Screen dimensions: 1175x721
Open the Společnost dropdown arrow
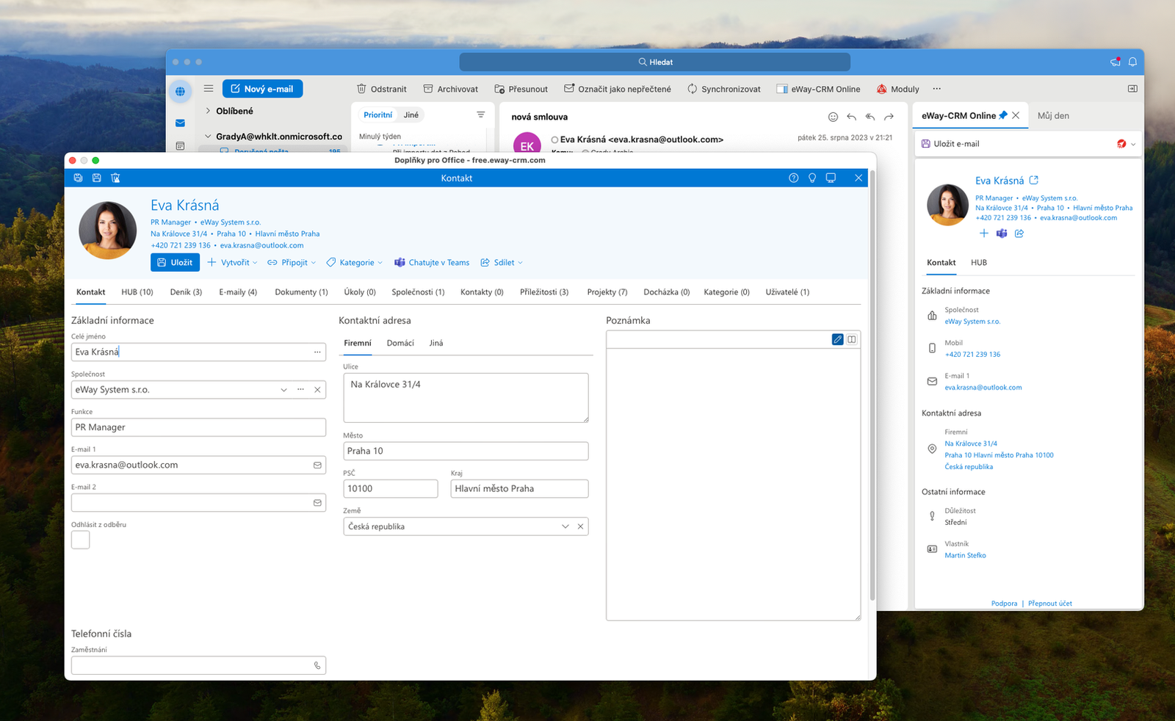[x=283, y=389]
